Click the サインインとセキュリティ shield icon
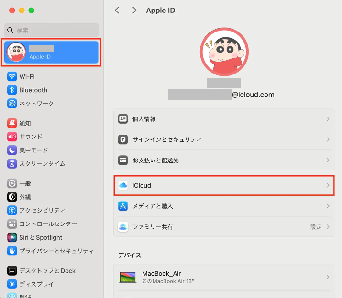Image resolution: width=342 pixels, height=298 pixels. [123, 139]
